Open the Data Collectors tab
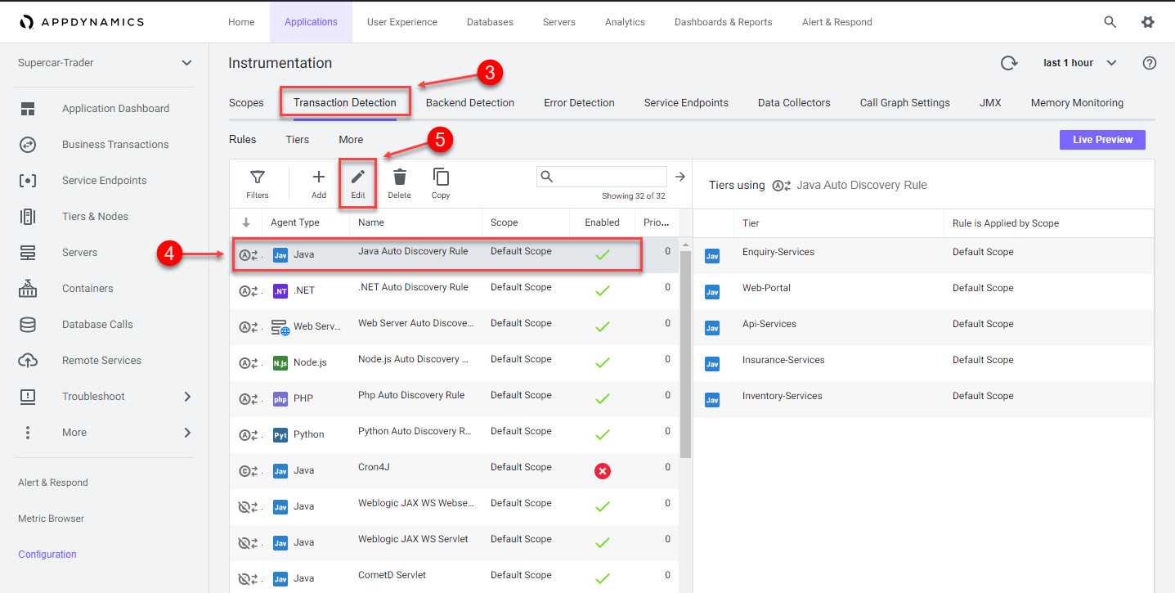 pos(794,103)
